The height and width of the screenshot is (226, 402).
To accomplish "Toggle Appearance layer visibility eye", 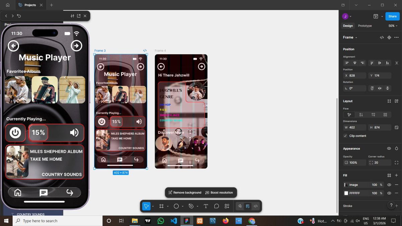I will click(x=389, y=148).
